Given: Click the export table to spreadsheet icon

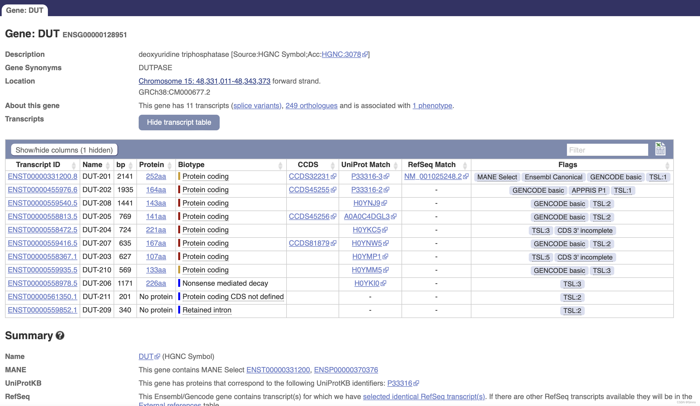Looking at the screenshot, I should coord(660,149).
